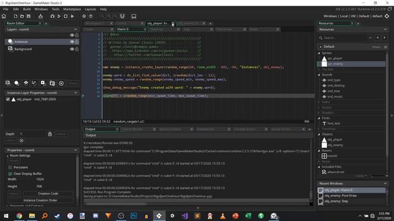Open Windows Start menu
The height and width of the screenshot is (221, 394).
coord(6,215)
